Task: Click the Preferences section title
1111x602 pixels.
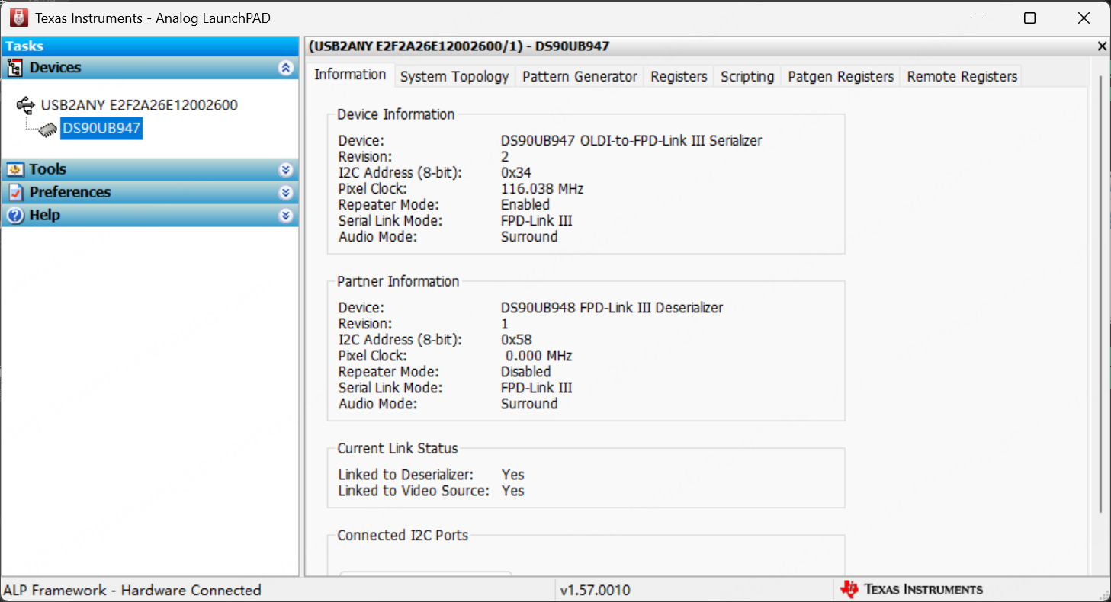Action: point(70,192)
